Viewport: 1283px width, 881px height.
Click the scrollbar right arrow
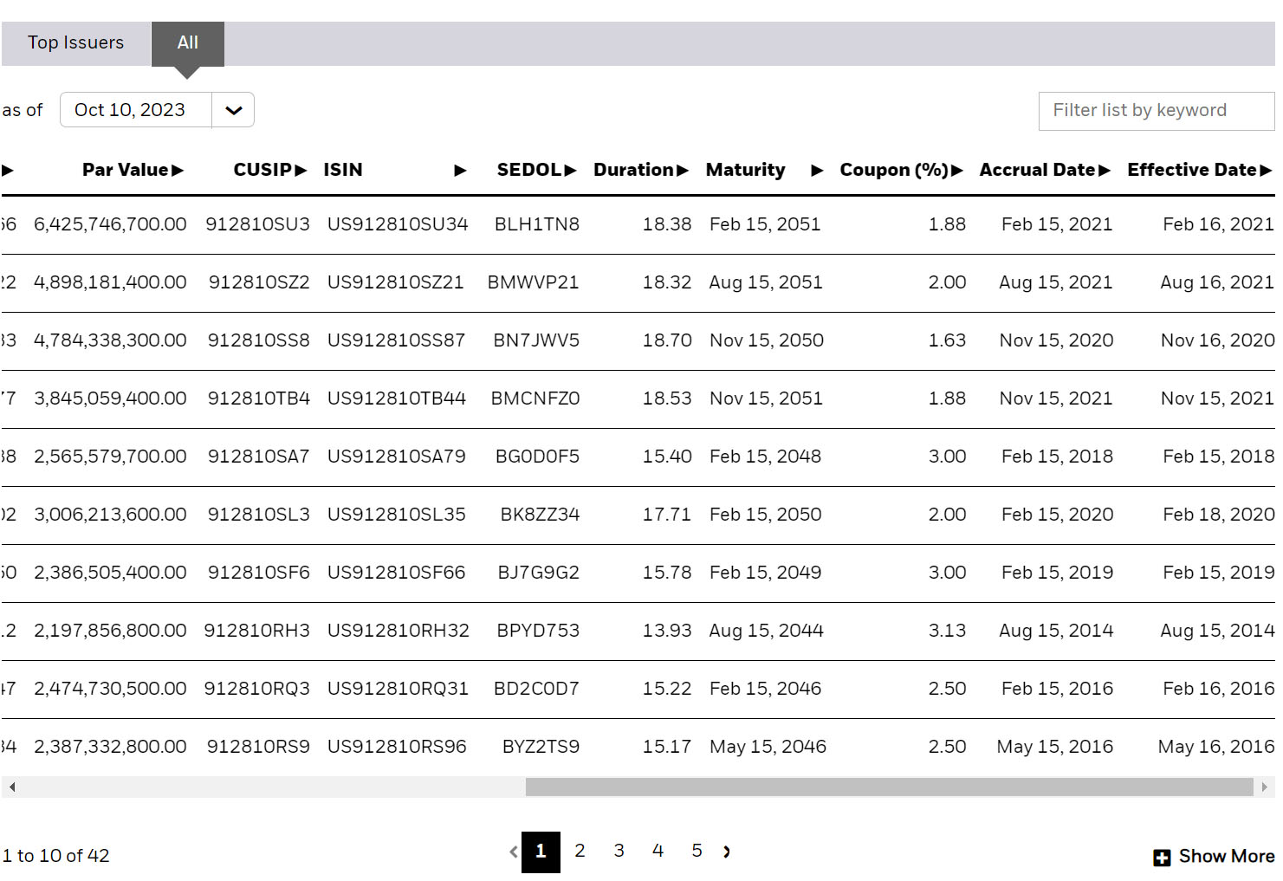pyautogui.click(x=1265, y=787)
